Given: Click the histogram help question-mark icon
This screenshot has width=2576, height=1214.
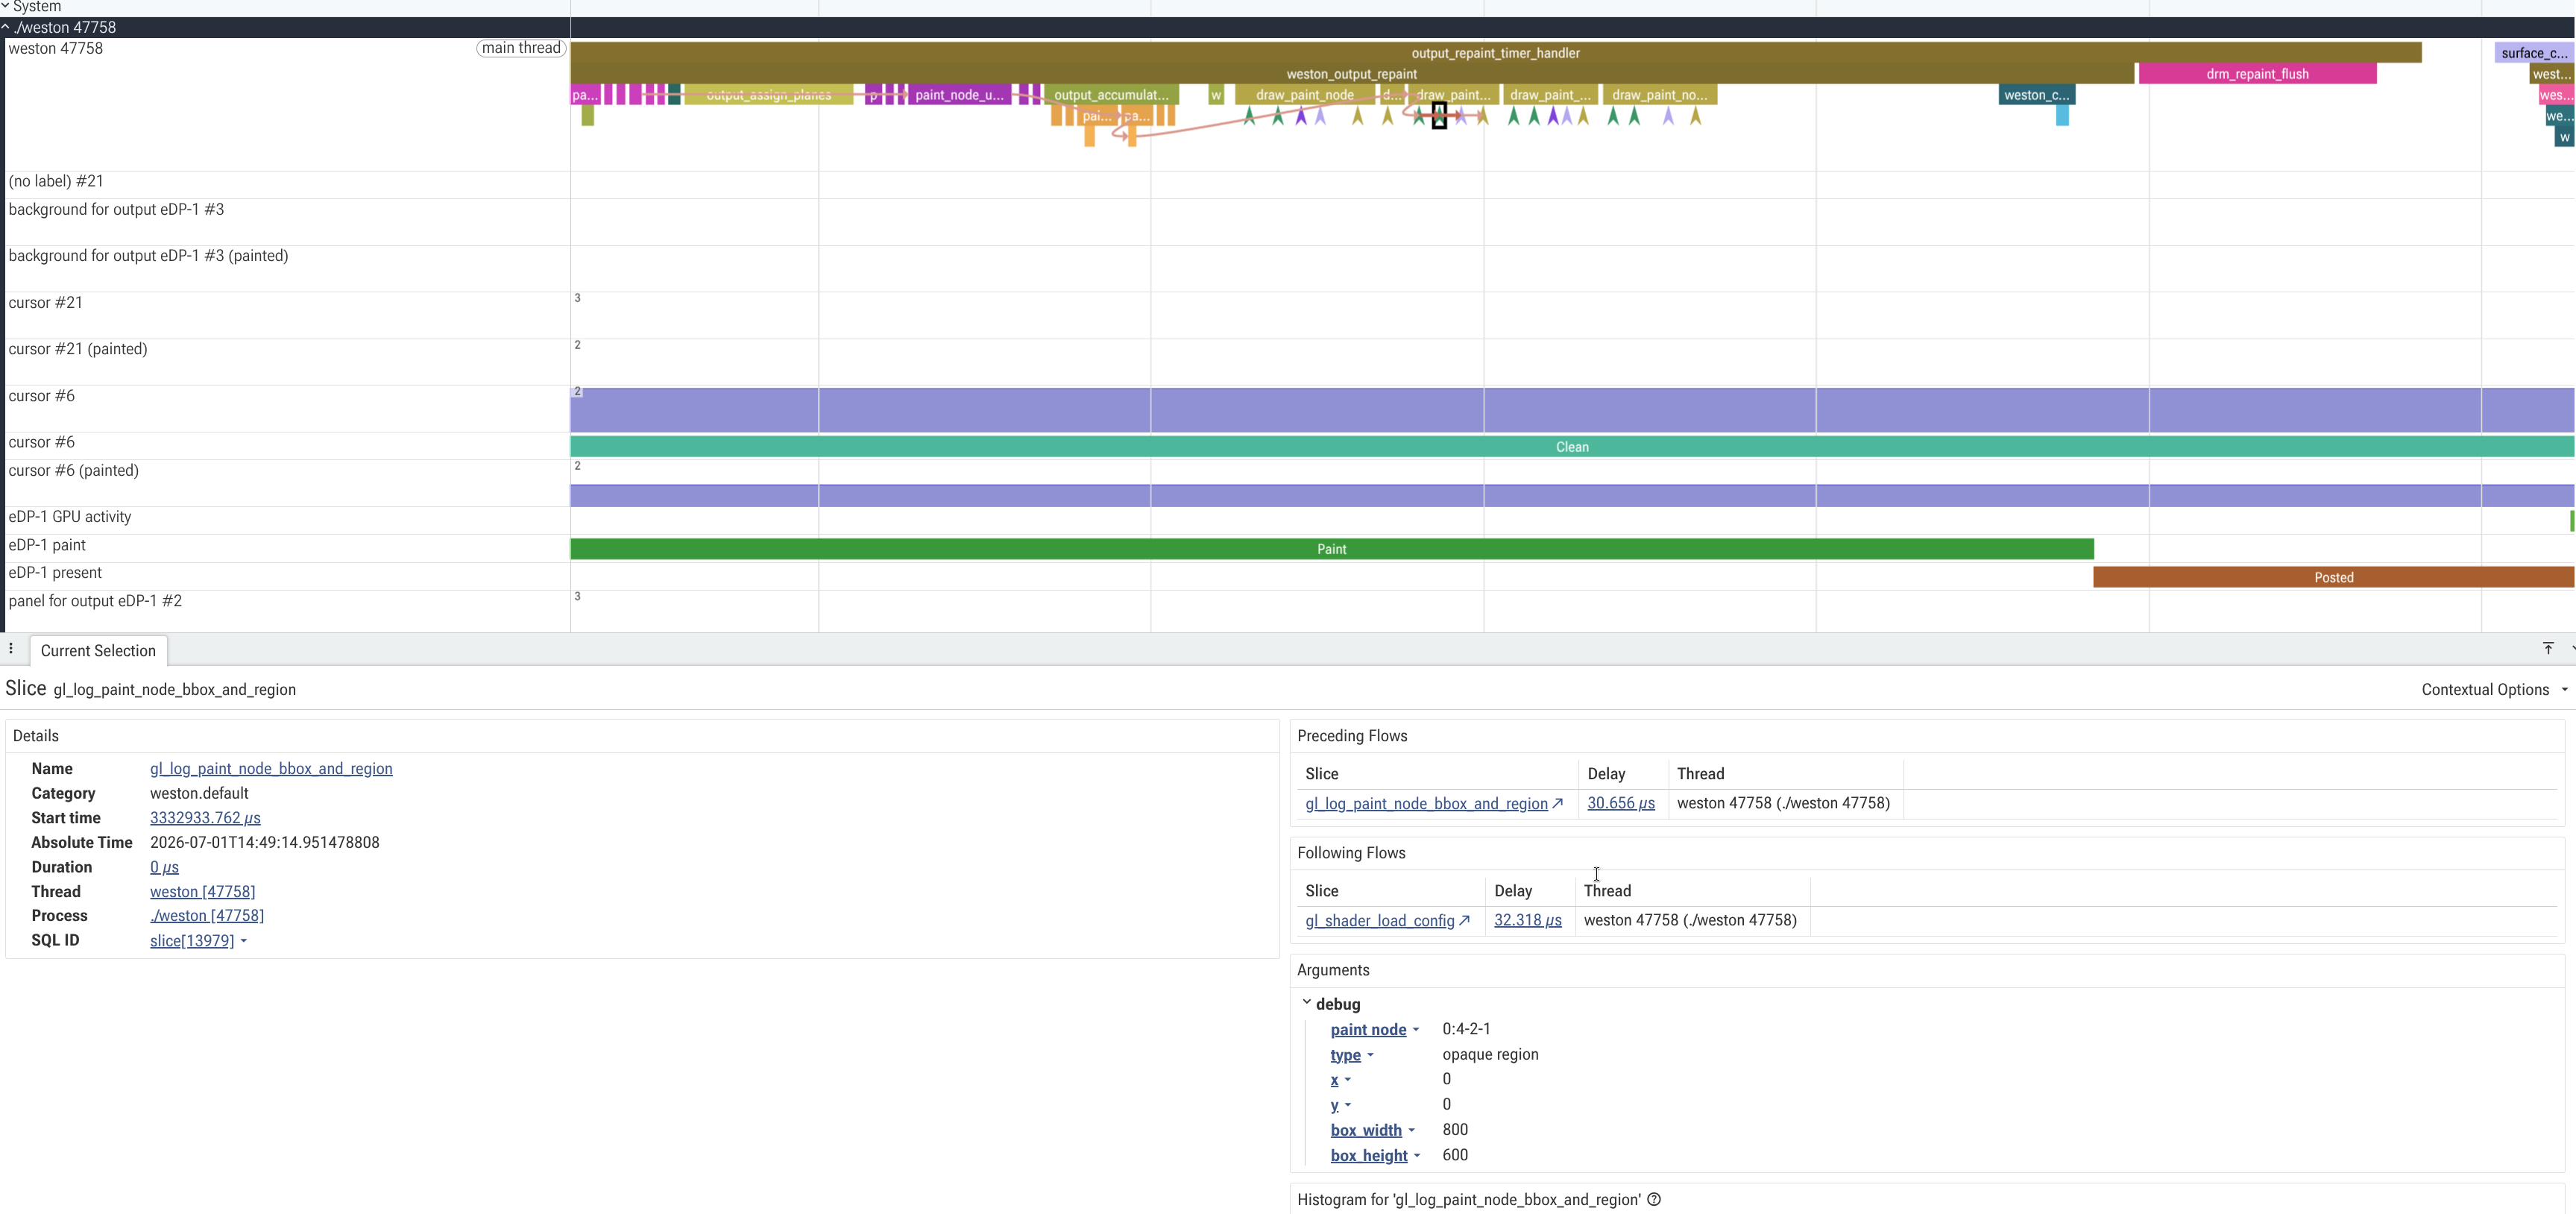Looking at the screenshot, I should (x=1654, y=1200).
